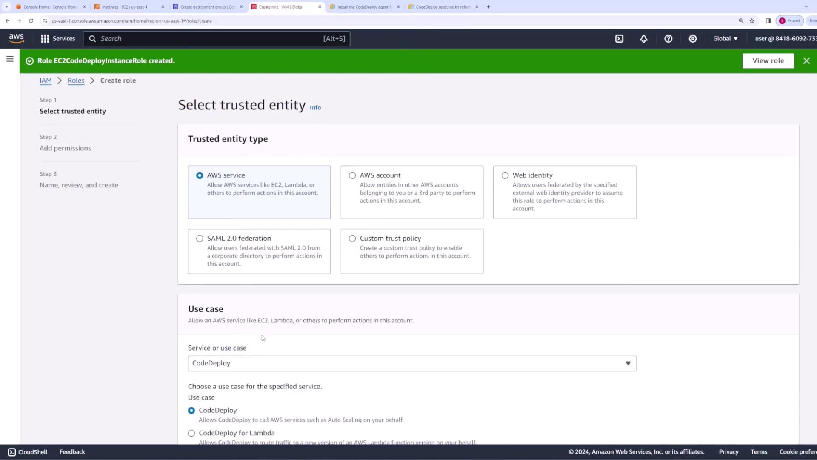Open the Services grid menu
This screenshot has width=817, height=460.
[58, 39]
